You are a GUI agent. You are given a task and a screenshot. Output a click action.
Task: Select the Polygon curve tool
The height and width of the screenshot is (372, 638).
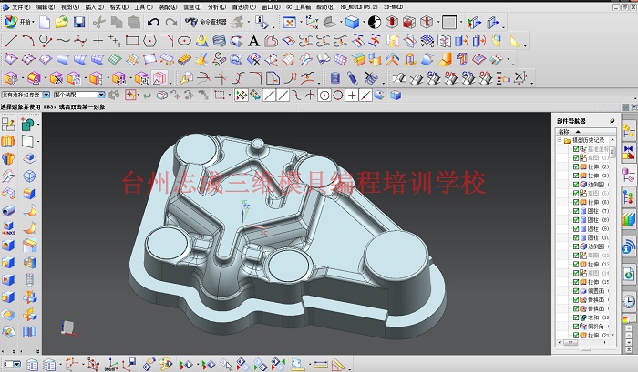(x=149, y=41)
